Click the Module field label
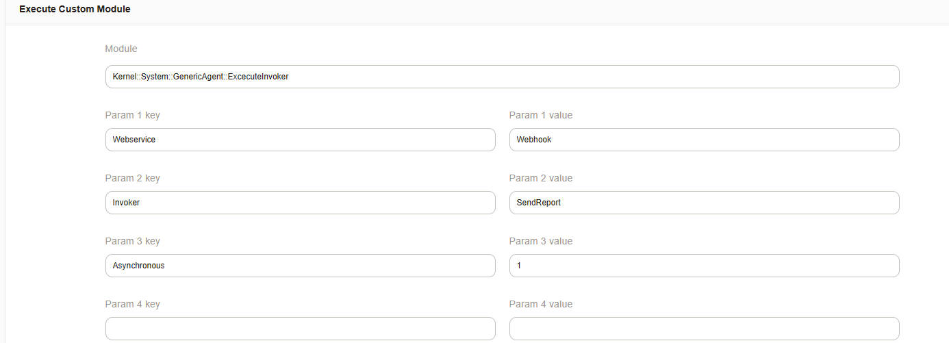949x343 pixels. (x=121, y=49)
